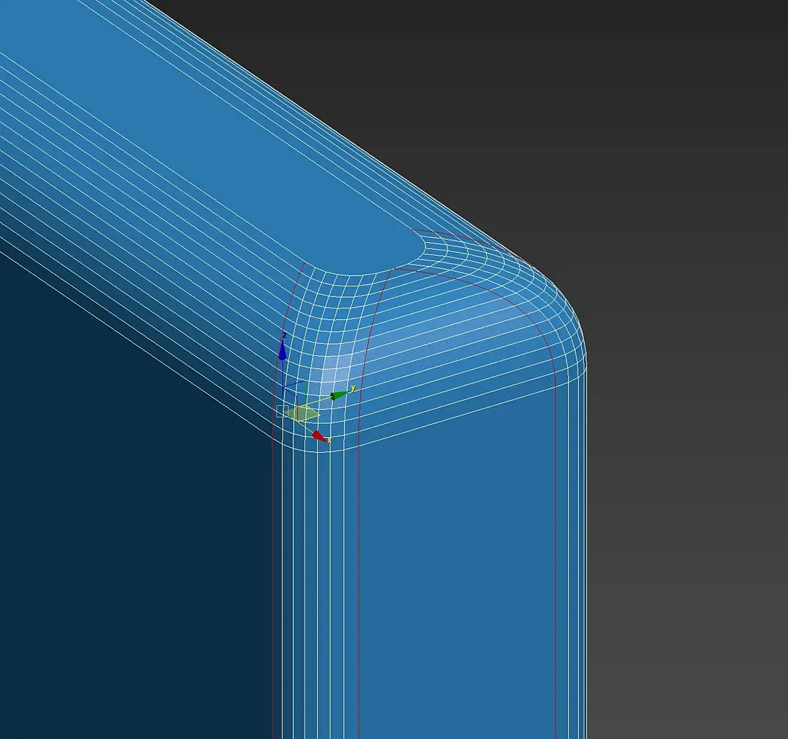Select the green Y axis gizmo arrow
The height and width of the screenshot is (739, 788).
pyautogui.click(x=340, y=395)
